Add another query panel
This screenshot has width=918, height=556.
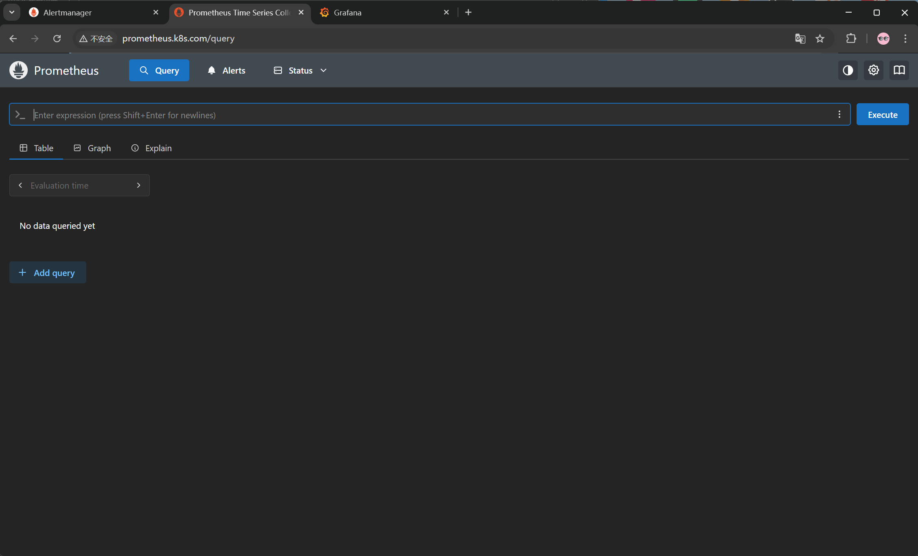[x=48, y=272]
